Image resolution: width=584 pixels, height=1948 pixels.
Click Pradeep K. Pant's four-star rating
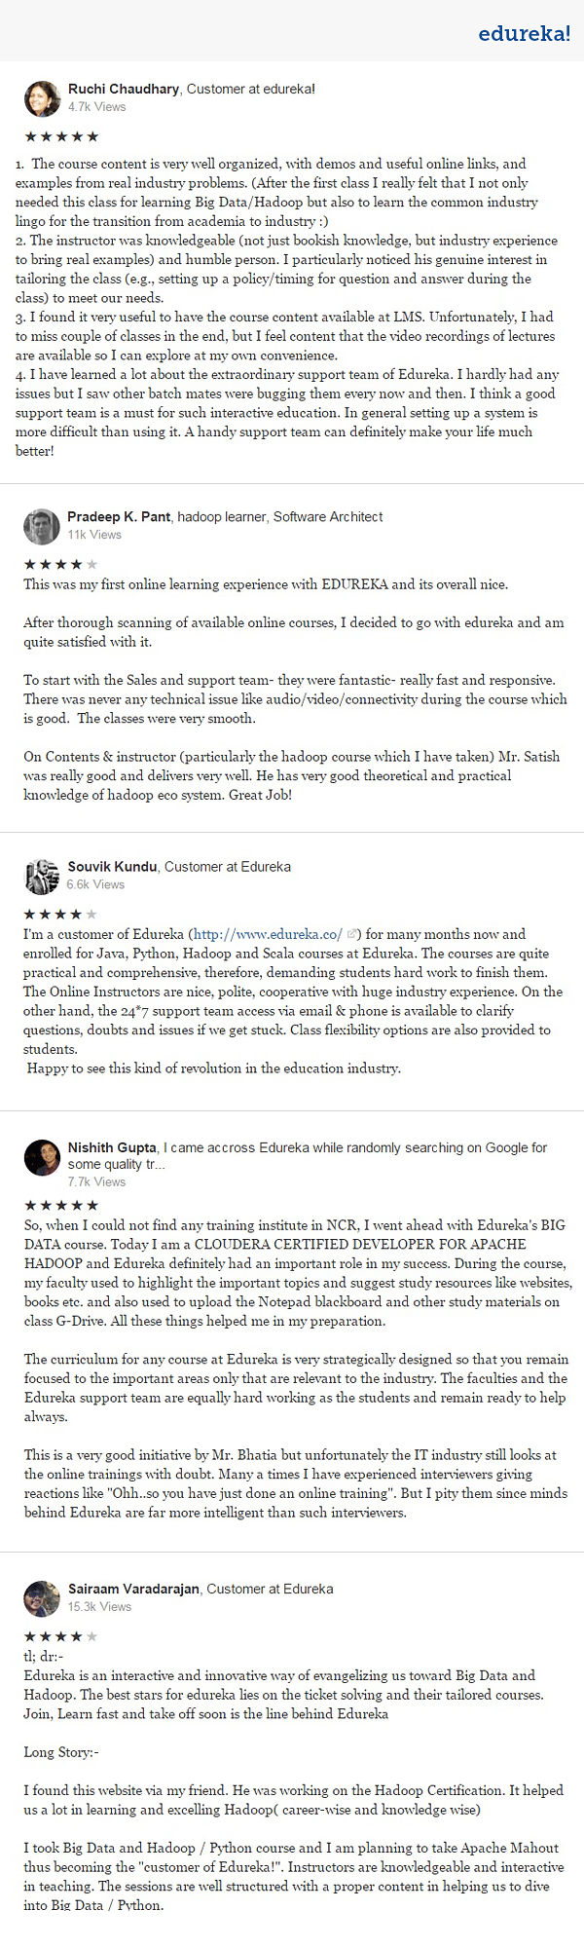61,564
